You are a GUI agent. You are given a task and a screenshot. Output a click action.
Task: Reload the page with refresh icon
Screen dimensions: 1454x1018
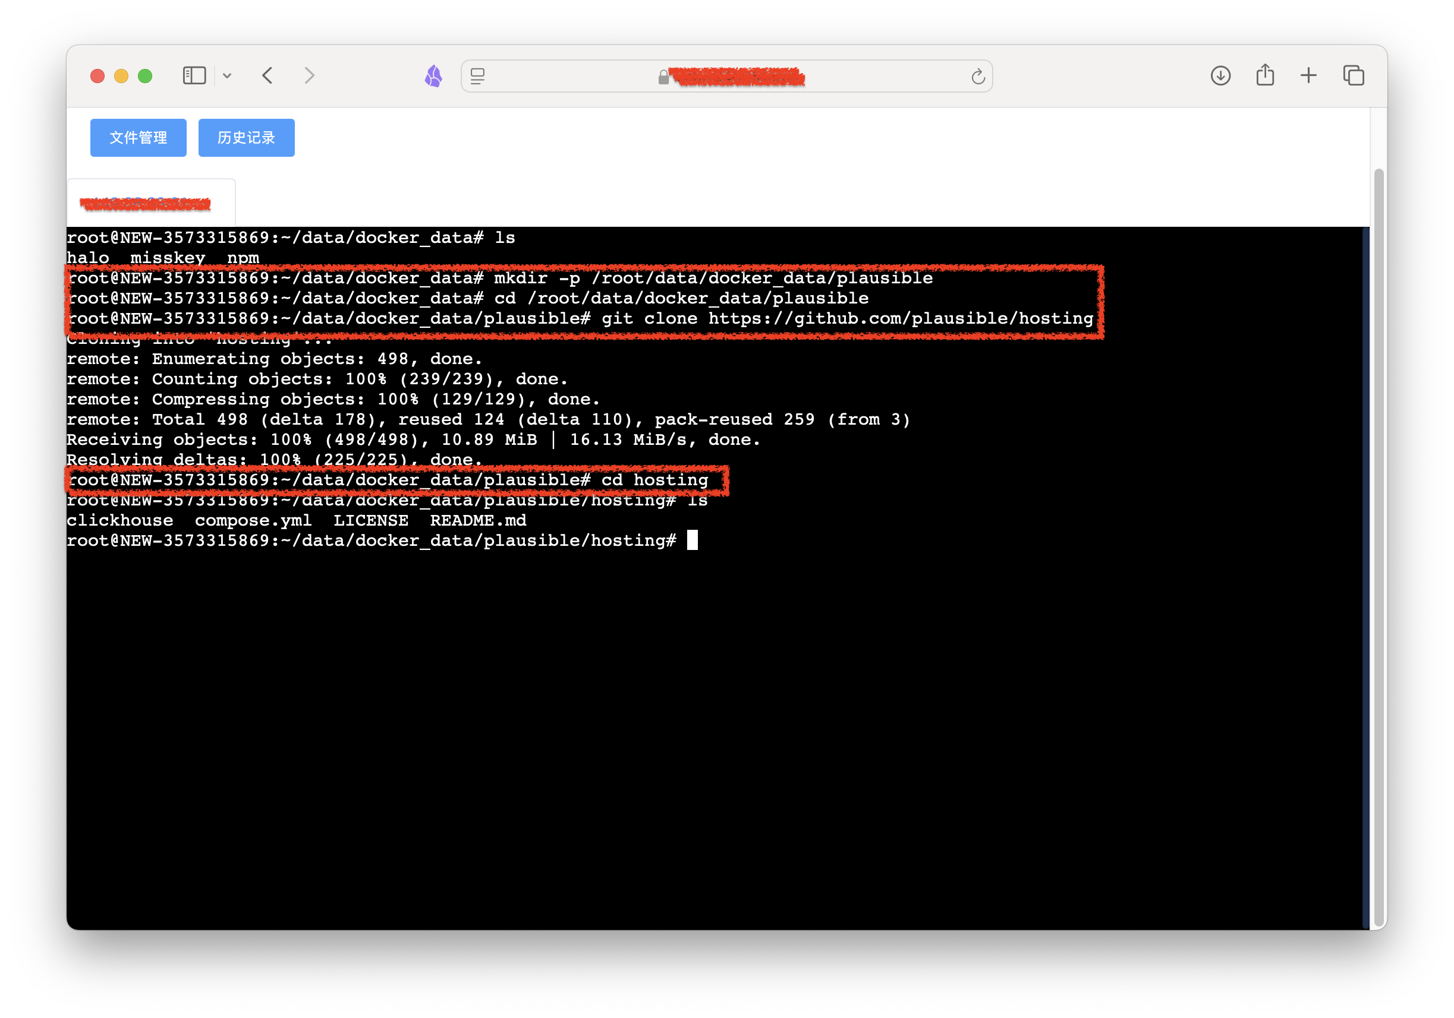coord(978,77)
